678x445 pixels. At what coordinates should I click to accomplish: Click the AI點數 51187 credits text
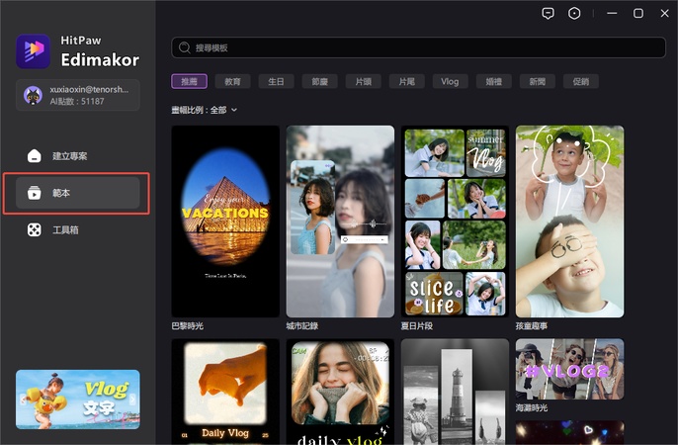pos(77,101)
